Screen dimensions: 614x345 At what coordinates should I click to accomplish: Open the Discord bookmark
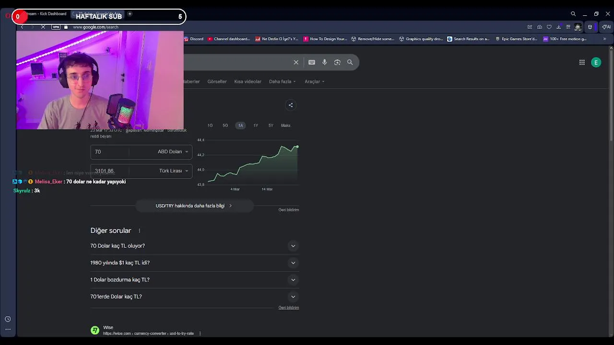click(193, 39)
